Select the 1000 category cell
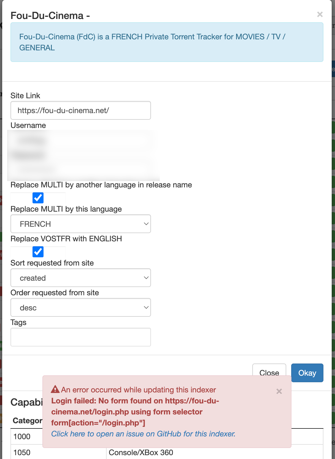 coord(27,436)
